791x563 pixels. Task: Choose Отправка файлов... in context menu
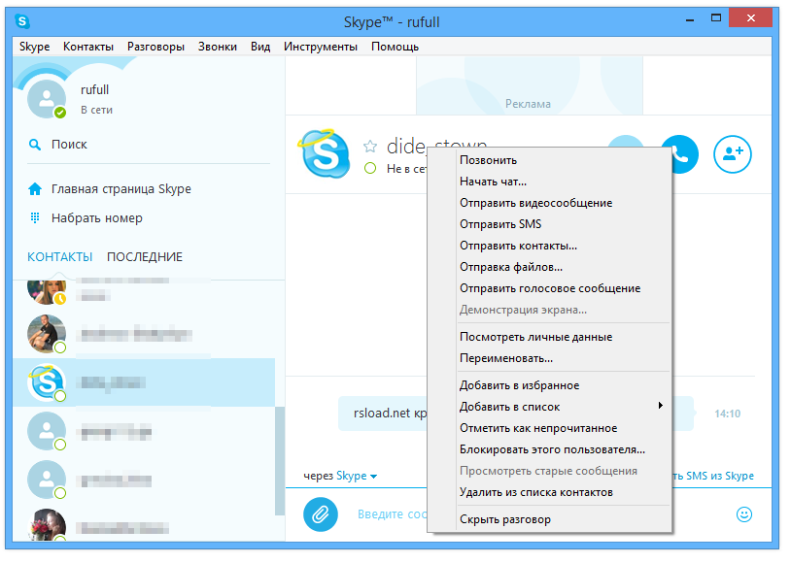point(550,267)
